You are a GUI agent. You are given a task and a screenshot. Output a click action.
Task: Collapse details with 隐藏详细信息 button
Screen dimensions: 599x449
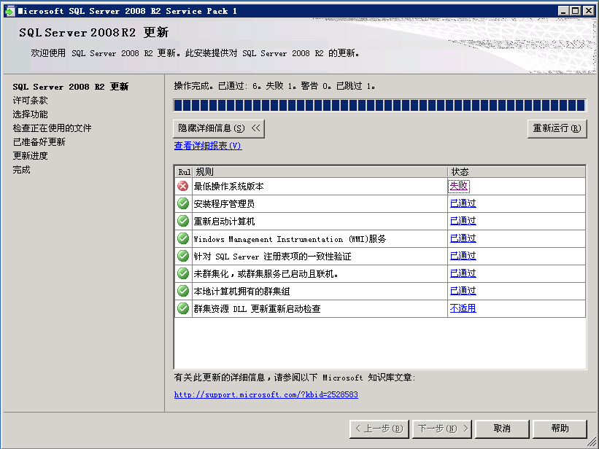(x=219, y=129)
